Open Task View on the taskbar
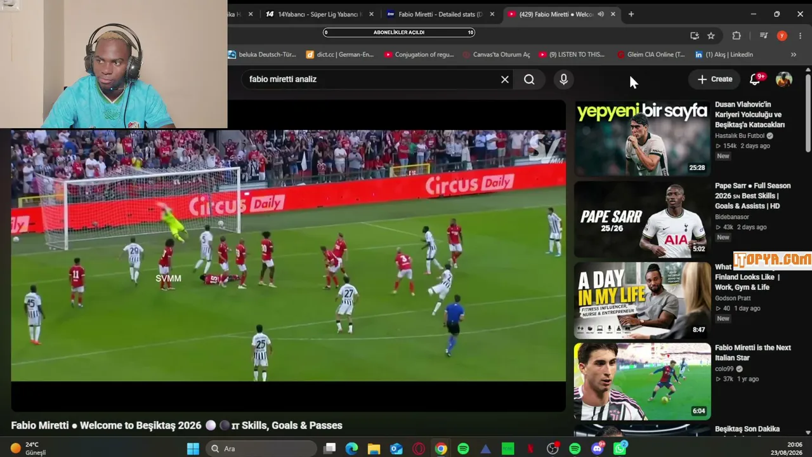The height and width of the screenshot is (457, 812). point(329,449)
